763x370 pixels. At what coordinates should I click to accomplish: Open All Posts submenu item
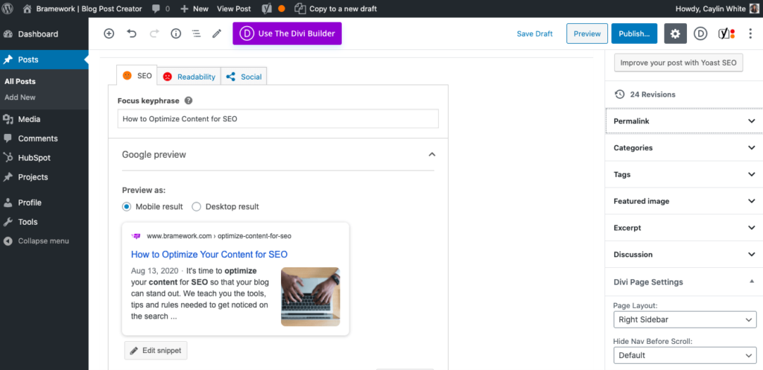tap(20, 82)
